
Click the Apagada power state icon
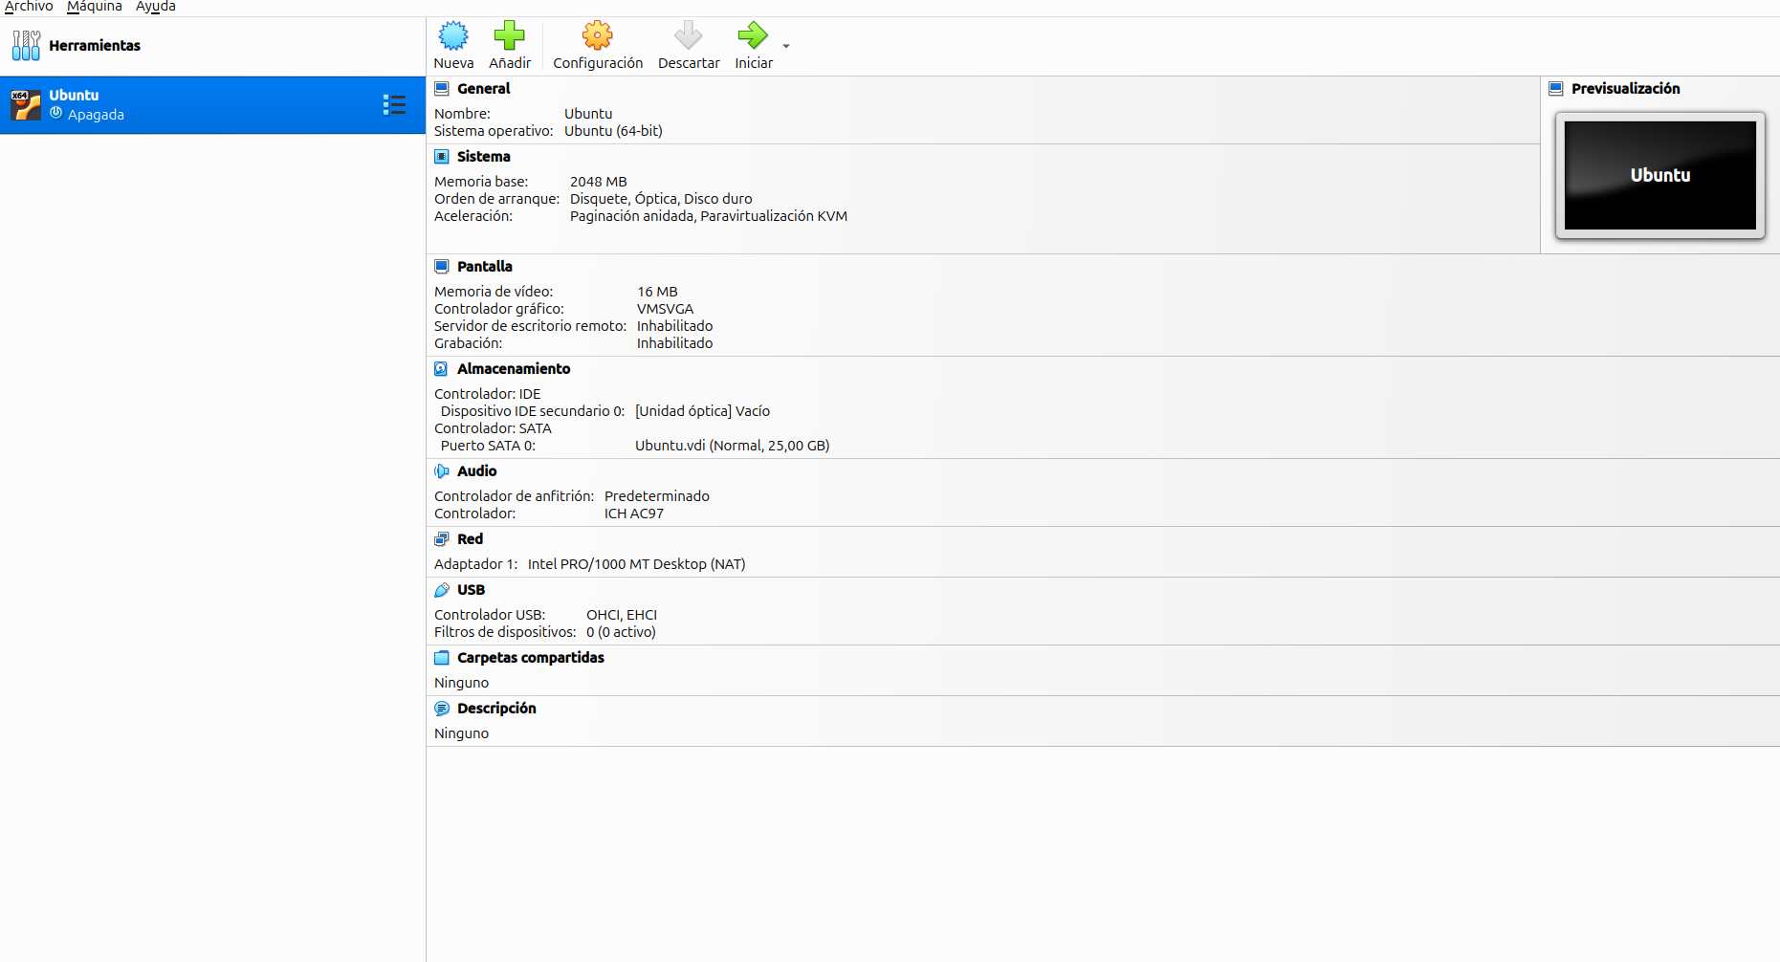pyautogui.click(x=56, y=113)
